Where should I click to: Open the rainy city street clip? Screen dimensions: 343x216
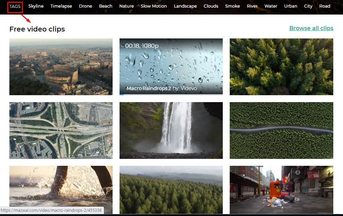pos(281,190)
